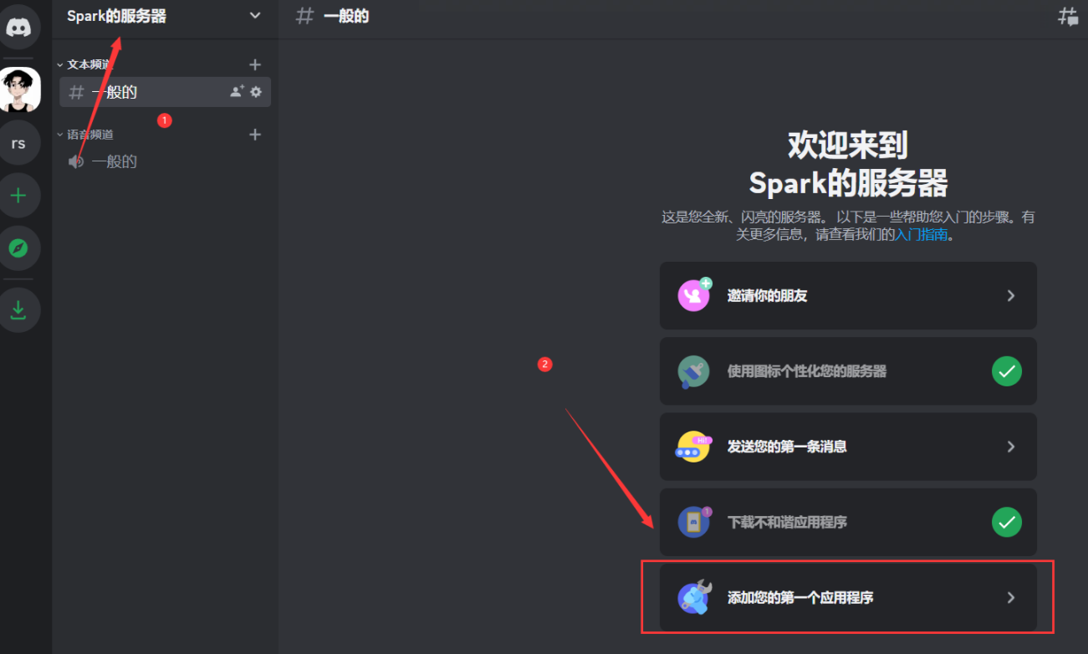1088x654 pixels.
Task: Open the gear settings icon on 一般的 channel
Action: pyautogui.click(x=256, y=92)
